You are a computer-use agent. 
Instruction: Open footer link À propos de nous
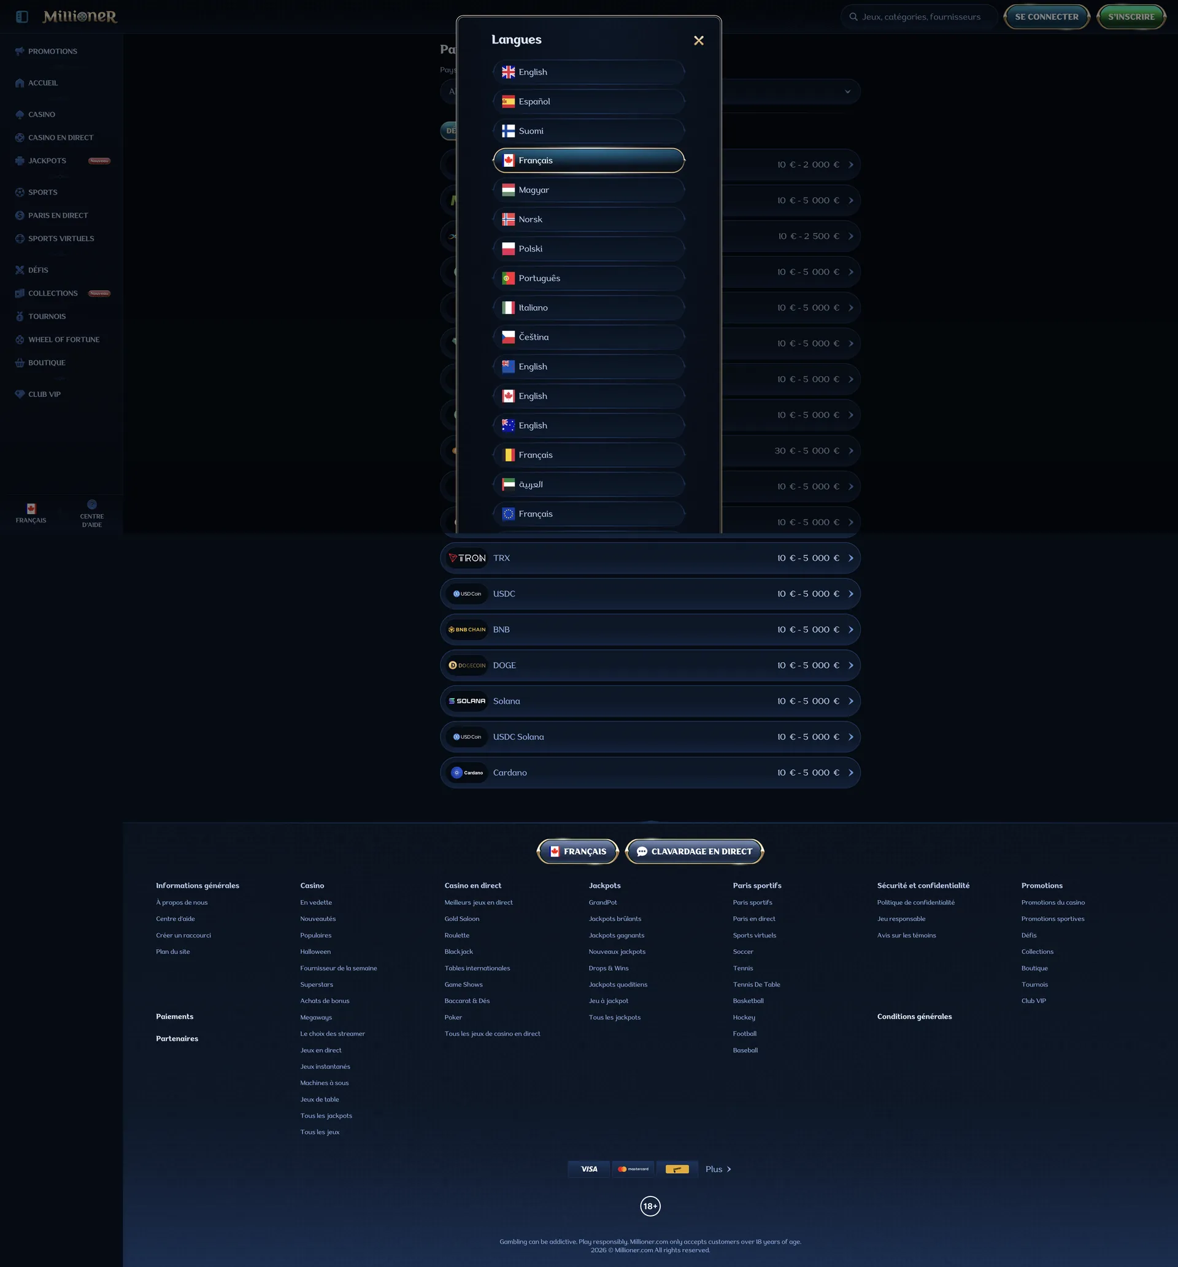coord(182,903)
